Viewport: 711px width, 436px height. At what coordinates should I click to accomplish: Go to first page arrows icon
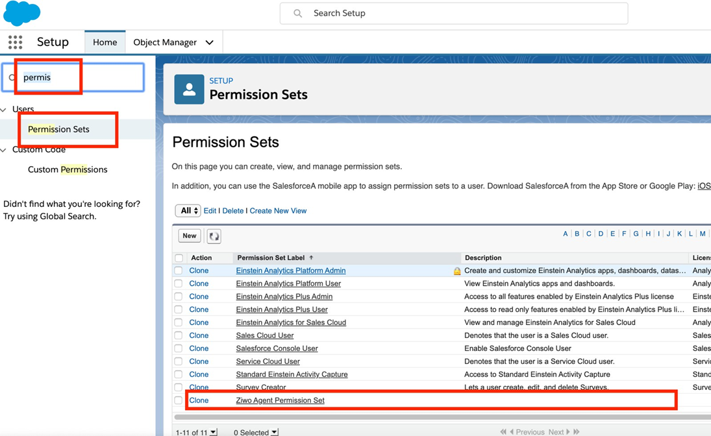(503, 432)
